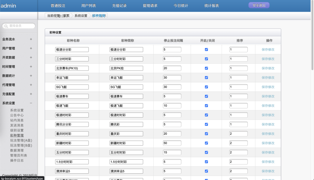Click the magnifier icon in the member search box
Image resolution: width=314 pixels, height=180 pixels.
pyautogui.click(x=6, y=26)
